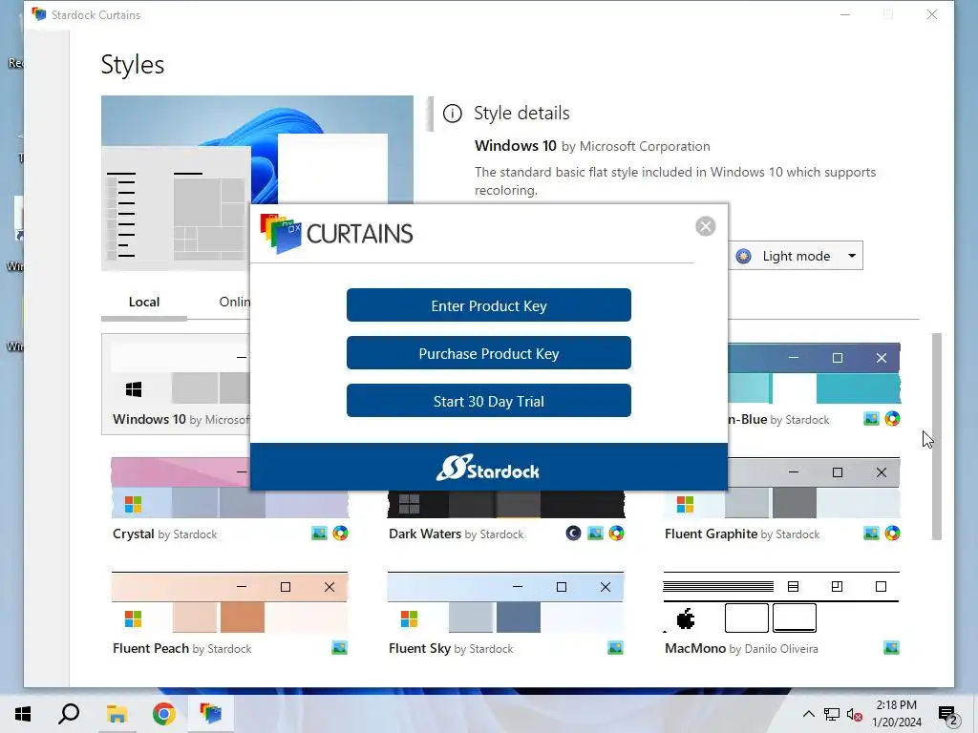
Task: Switch to the Local tab
Action: (x=144, y=302)
